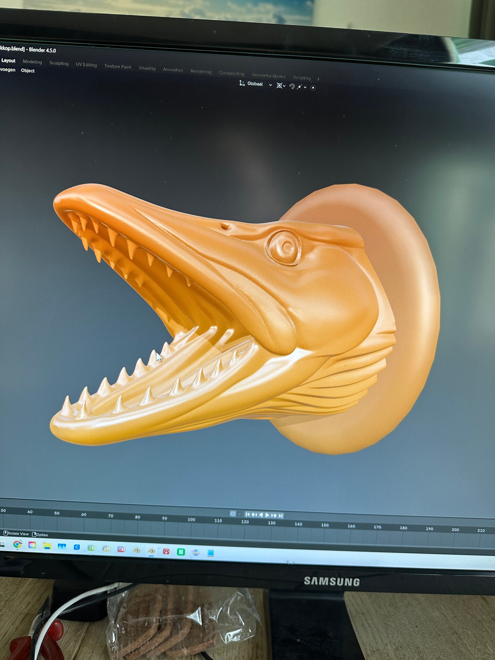
Task: Open the Shading workspace tab
Action: click(147, 68)
